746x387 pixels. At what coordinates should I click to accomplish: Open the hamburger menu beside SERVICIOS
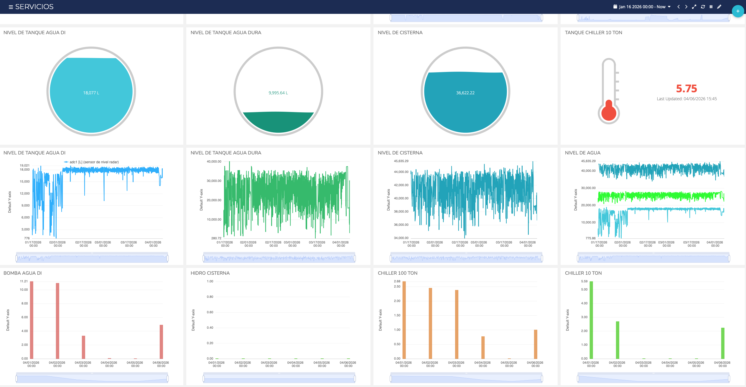(x=11, y=7)
